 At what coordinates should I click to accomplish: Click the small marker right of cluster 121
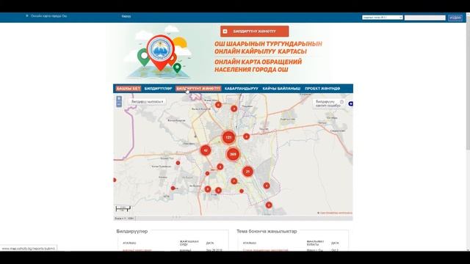point(247,136)
